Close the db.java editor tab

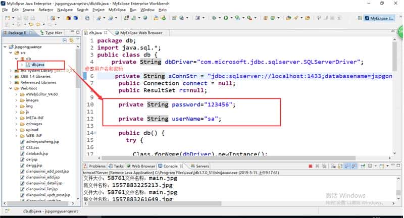pos(106,33)
